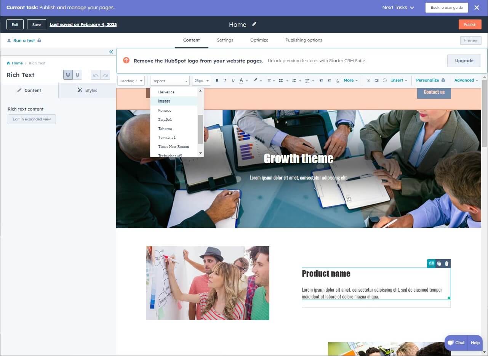Open the Chat widget

point(456,343)
